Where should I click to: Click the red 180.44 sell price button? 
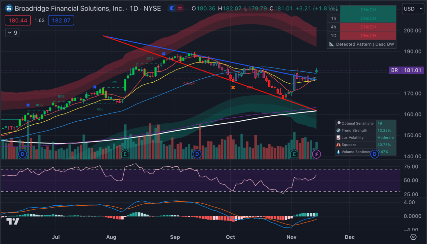point(18,20)
